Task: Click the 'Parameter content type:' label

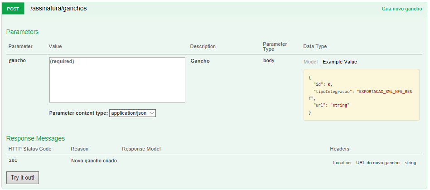Action: click(x=78, y=113)
